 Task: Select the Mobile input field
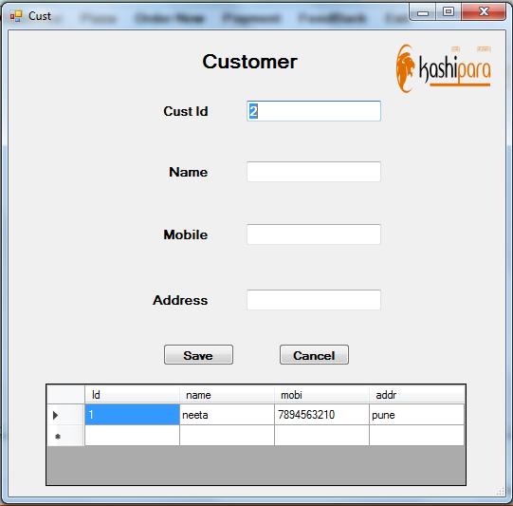tap(314, 234)
